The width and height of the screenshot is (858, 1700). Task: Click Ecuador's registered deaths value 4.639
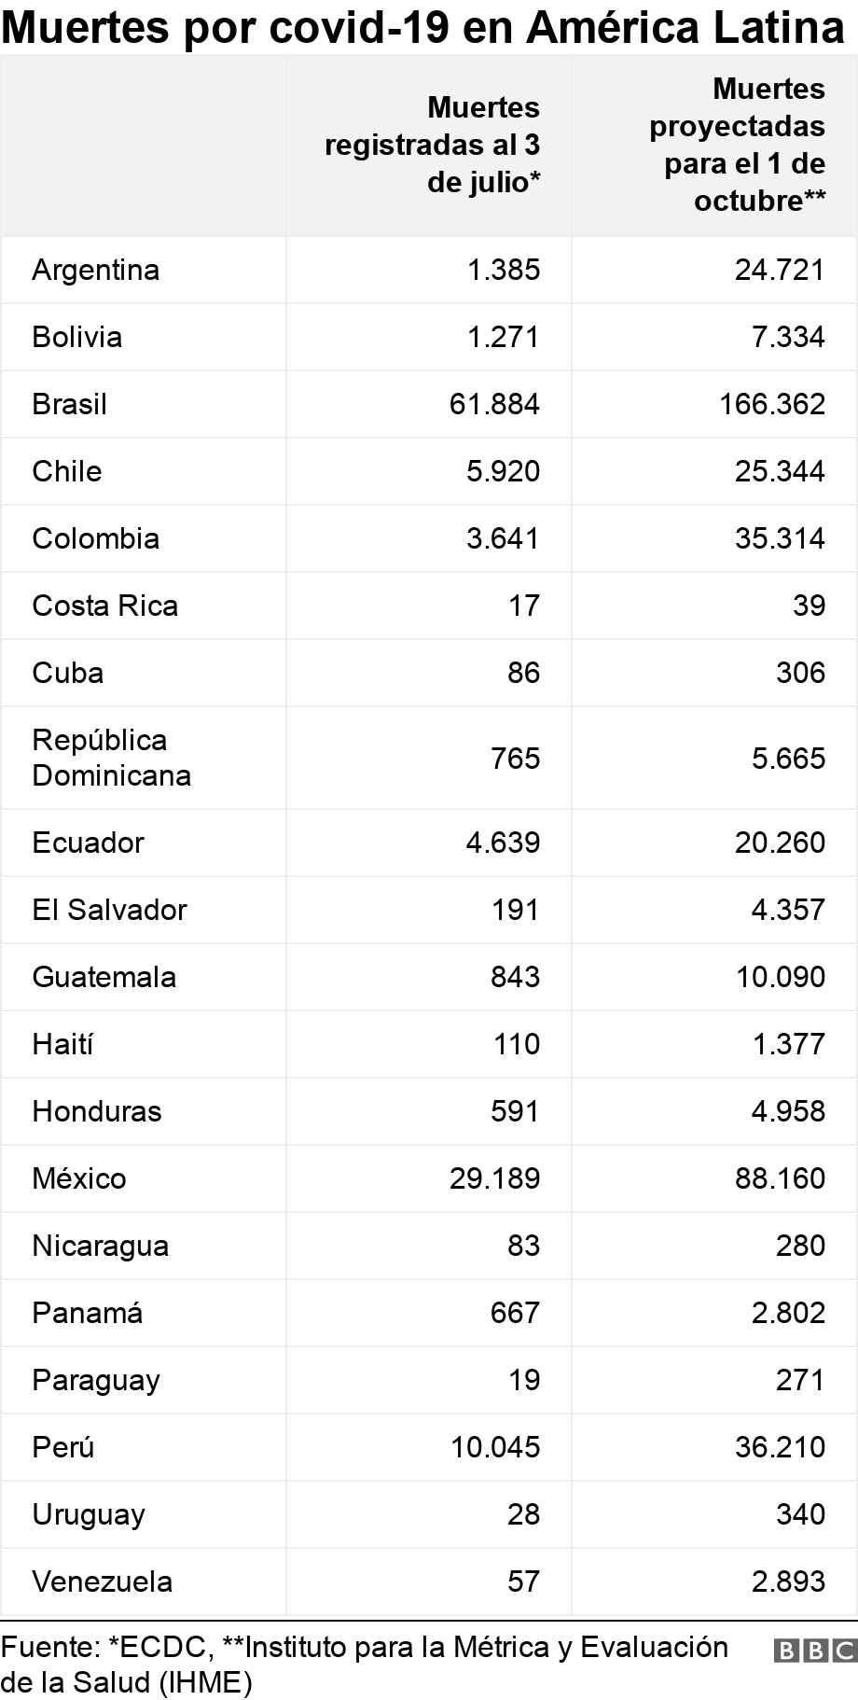(503, 843)
